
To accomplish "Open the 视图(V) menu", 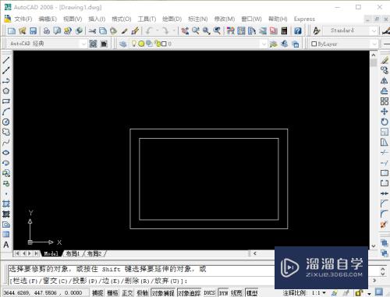I will pos(73,19).
